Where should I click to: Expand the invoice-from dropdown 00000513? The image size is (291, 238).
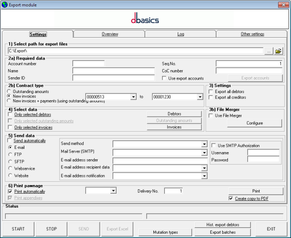click(133, 97)
